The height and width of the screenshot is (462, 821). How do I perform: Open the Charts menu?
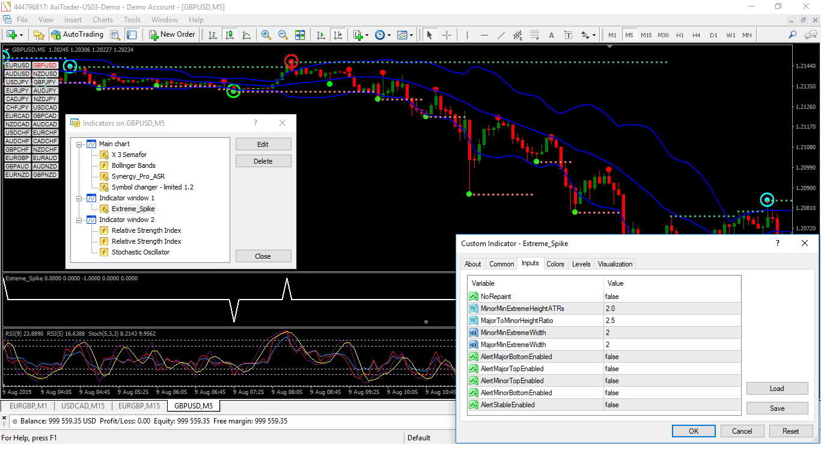coord(102,20)
